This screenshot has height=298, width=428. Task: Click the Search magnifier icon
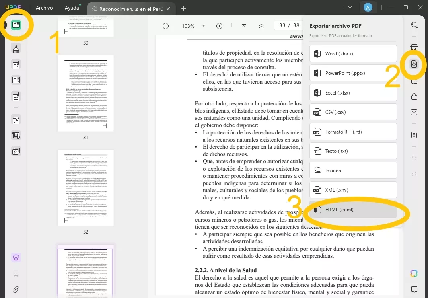(414, 25)
